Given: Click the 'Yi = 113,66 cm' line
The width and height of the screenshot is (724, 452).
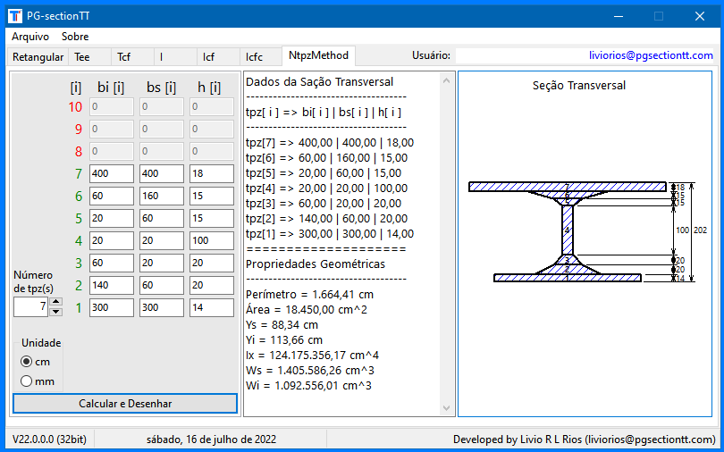Looking at the screenshot, I should (284, 340).
